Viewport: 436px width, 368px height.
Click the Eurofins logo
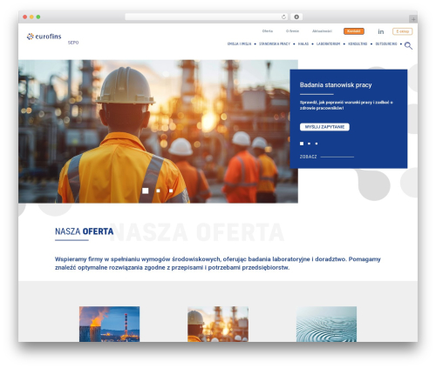coord(44,37)
